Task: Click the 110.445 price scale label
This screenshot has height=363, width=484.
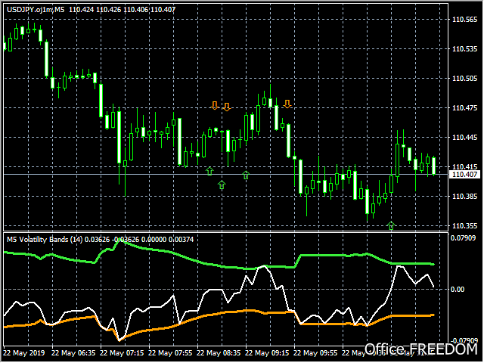Action: click(x=464, y=138)
